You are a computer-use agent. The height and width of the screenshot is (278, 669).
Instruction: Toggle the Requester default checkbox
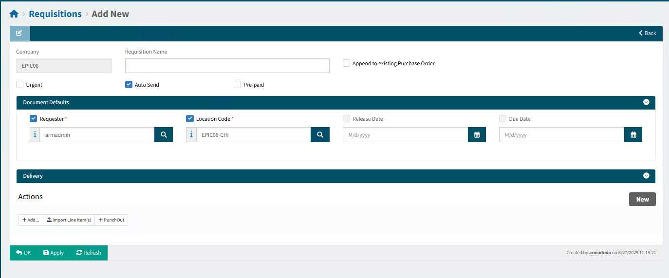click(34, 119)
